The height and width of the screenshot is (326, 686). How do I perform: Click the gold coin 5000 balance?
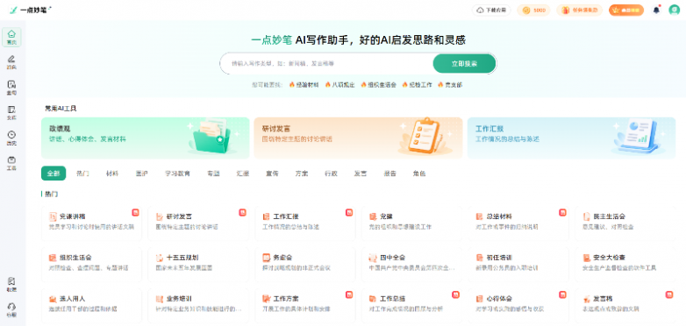tap(533, 10)
